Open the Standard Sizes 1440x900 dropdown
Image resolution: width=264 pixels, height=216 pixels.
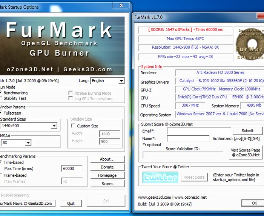coord(29,126)
